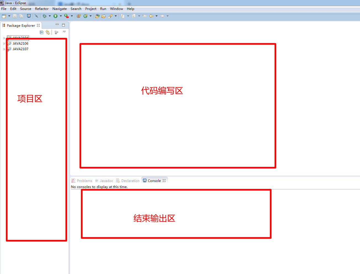The image size is (360, 274).
Task: Open Package Explorer View Menu triangle
Action: [x=64, y=32]
